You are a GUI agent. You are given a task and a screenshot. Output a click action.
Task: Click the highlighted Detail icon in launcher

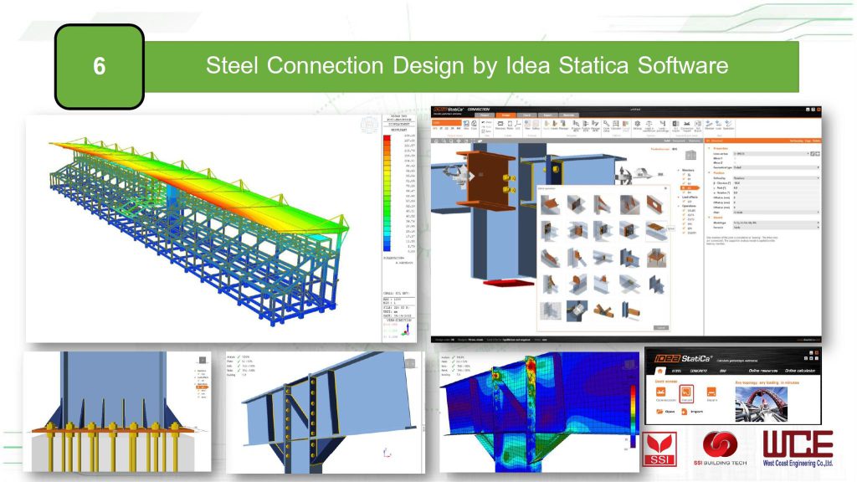coord(685,392)
